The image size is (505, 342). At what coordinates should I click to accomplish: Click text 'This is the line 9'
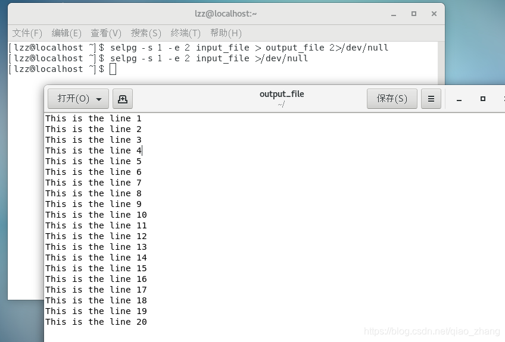point(93,203)
